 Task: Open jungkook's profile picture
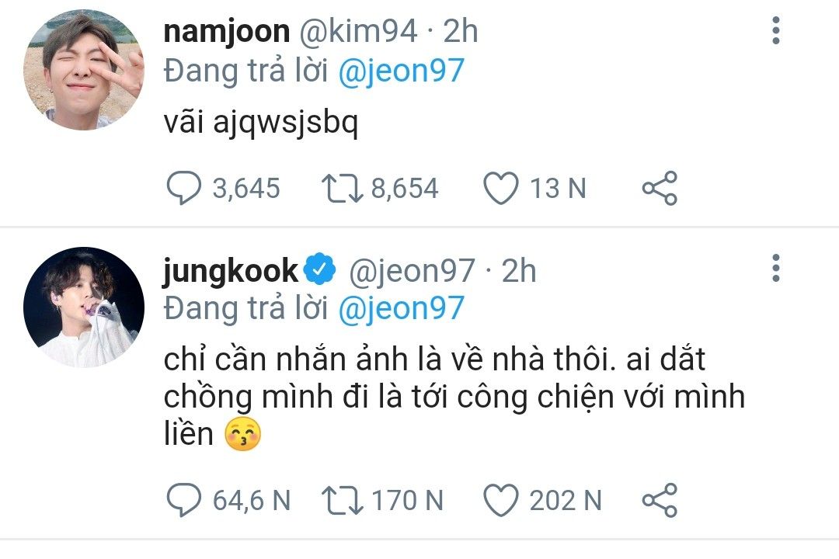tap(83, 307)
